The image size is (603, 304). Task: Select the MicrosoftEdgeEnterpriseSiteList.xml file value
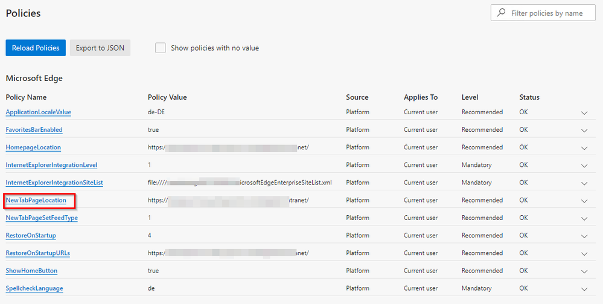point(240,183)
